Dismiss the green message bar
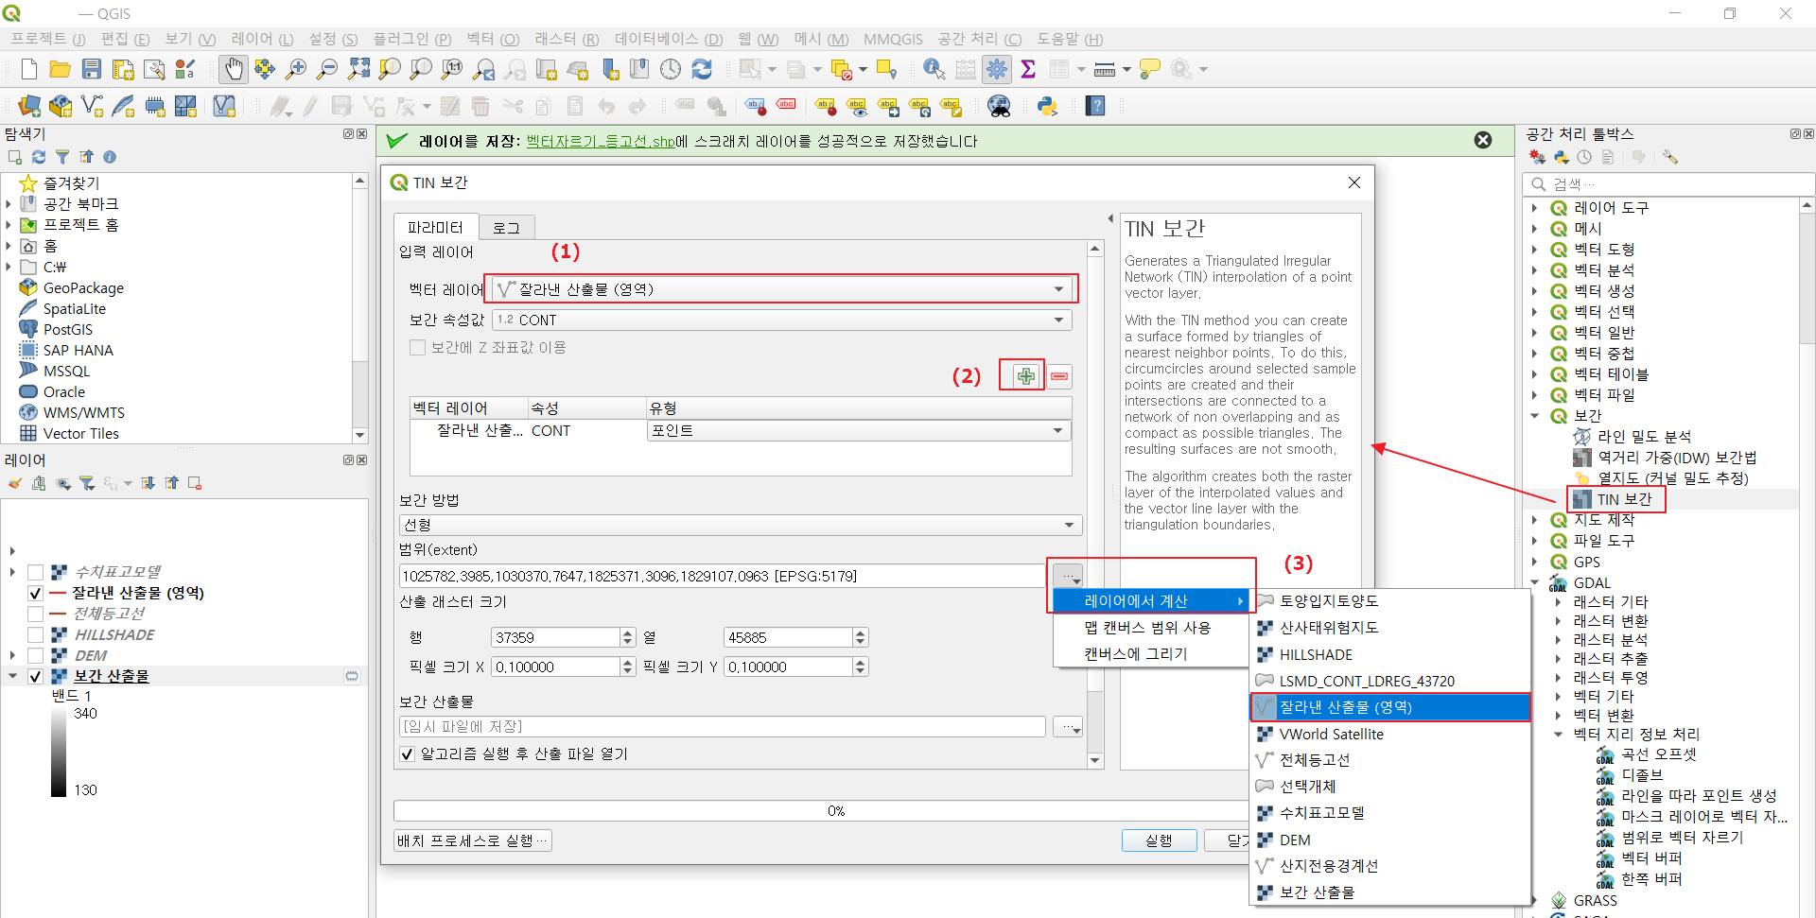The height and width of the screenshot is (918, 1816). tap(1483, 140)
